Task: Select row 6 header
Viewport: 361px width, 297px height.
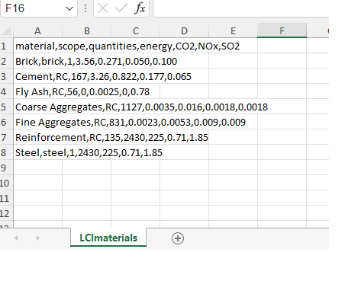Action: [6, 122]
